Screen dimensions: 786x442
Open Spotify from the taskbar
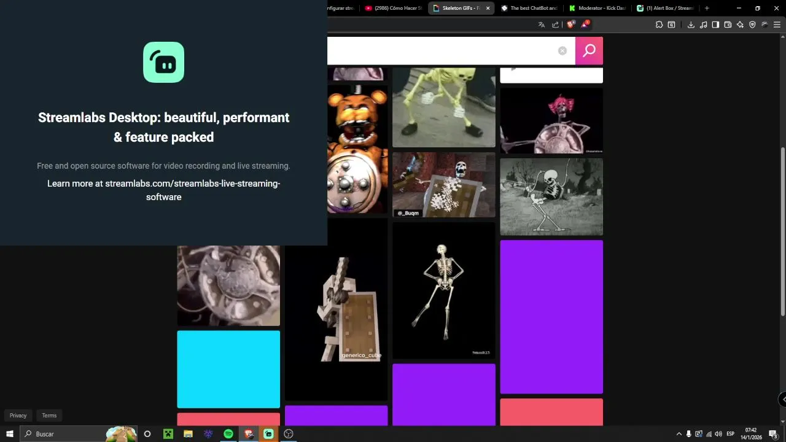pyautogui.click(x=228, y=434)
